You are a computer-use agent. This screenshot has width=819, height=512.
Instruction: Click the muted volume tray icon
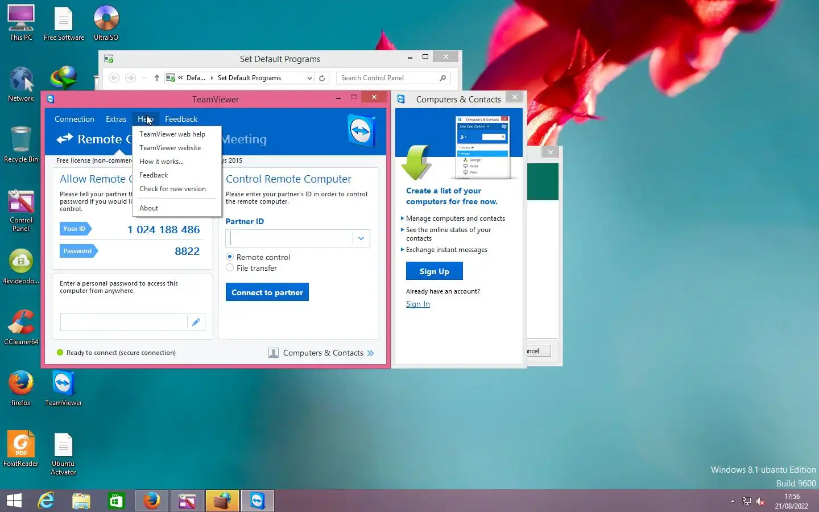coord(760,501)
